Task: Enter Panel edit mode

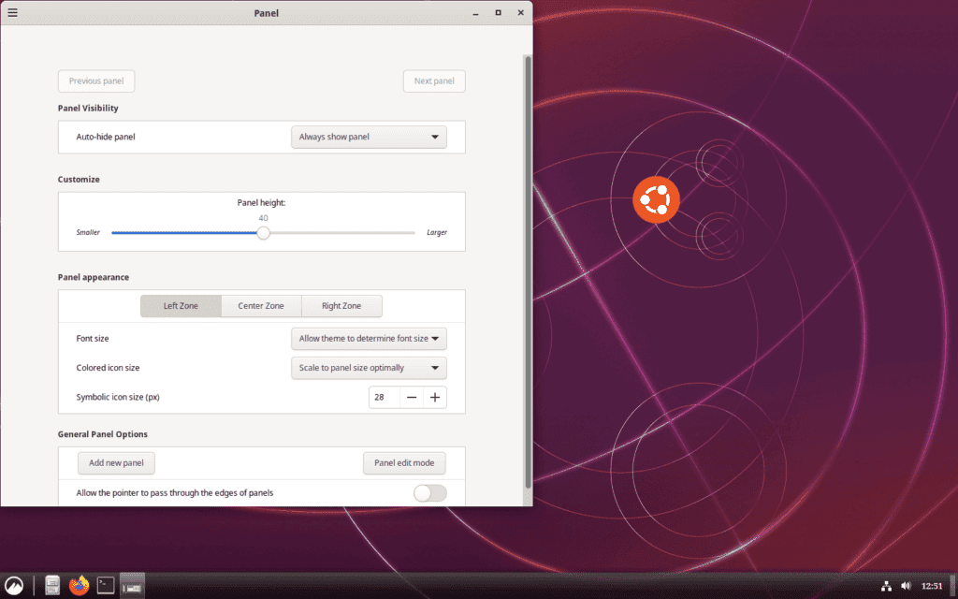Action: (404, 462)
